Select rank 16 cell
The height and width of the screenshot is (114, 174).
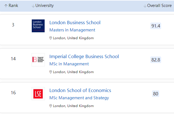coord(13,93)
